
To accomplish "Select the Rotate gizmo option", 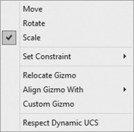I will [x=76, y=23].
